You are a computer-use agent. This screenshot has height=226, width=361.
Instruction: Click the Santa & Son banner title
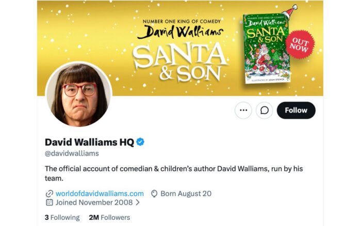(180, 62)
